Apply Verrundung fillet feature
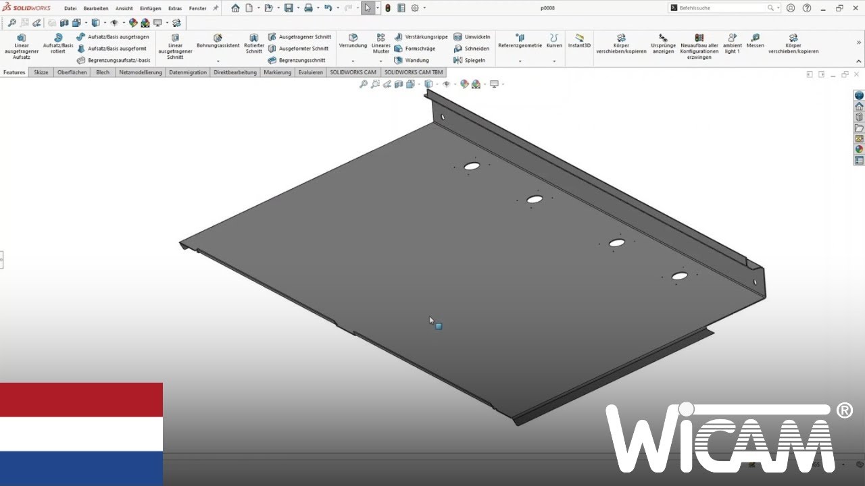This screenshot has height=486, width=865. [x=353, y=40]
